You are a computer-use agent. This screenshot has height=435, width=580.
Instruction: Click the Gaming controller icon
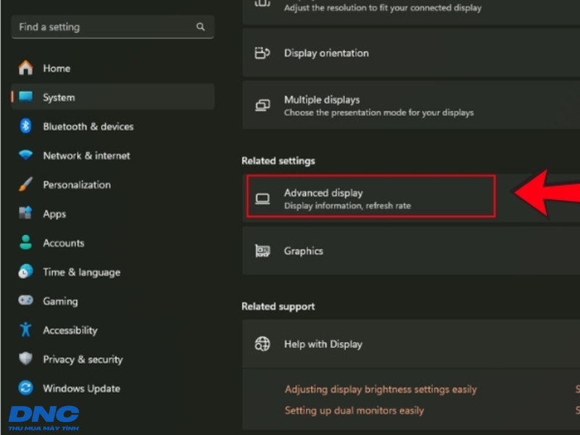tap(26, 300)
